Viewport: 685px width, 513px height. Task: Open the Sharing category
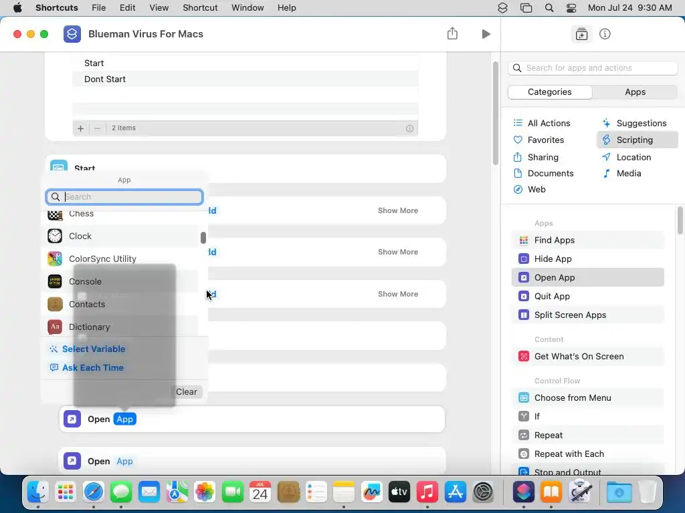(x=536, y=157)
